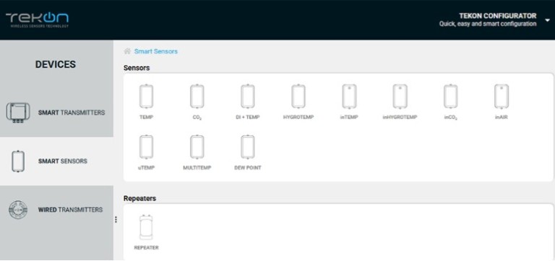Click the Smart Transmitters device icon

[x=18, y=112]
